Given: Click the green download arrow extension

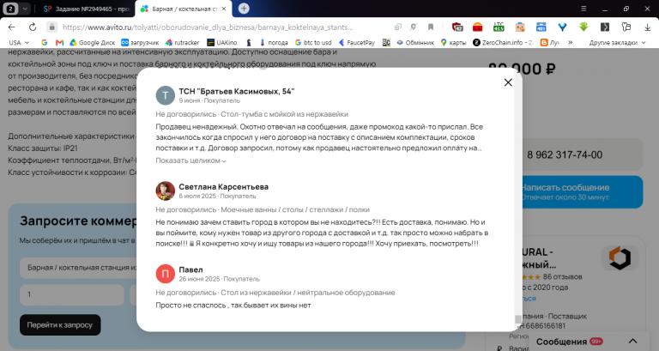Looking at the screenshot, I should [583, 27].
